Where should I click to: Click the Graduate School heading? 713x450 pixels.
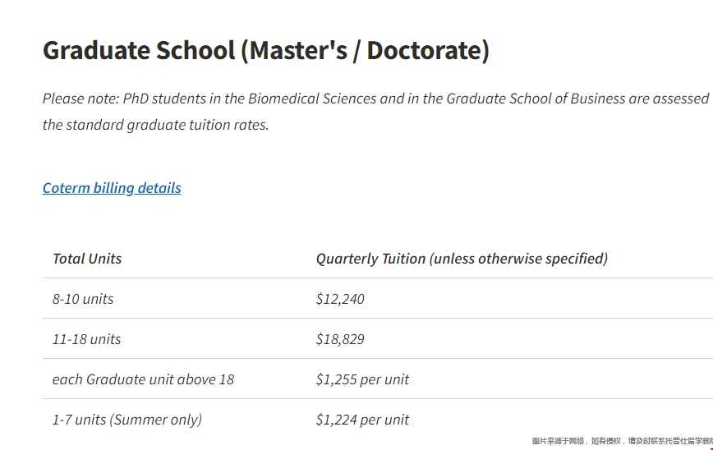point(139,51)
